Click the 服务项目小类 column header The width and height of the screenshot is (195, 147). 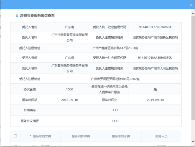click(x=121, y=136)
